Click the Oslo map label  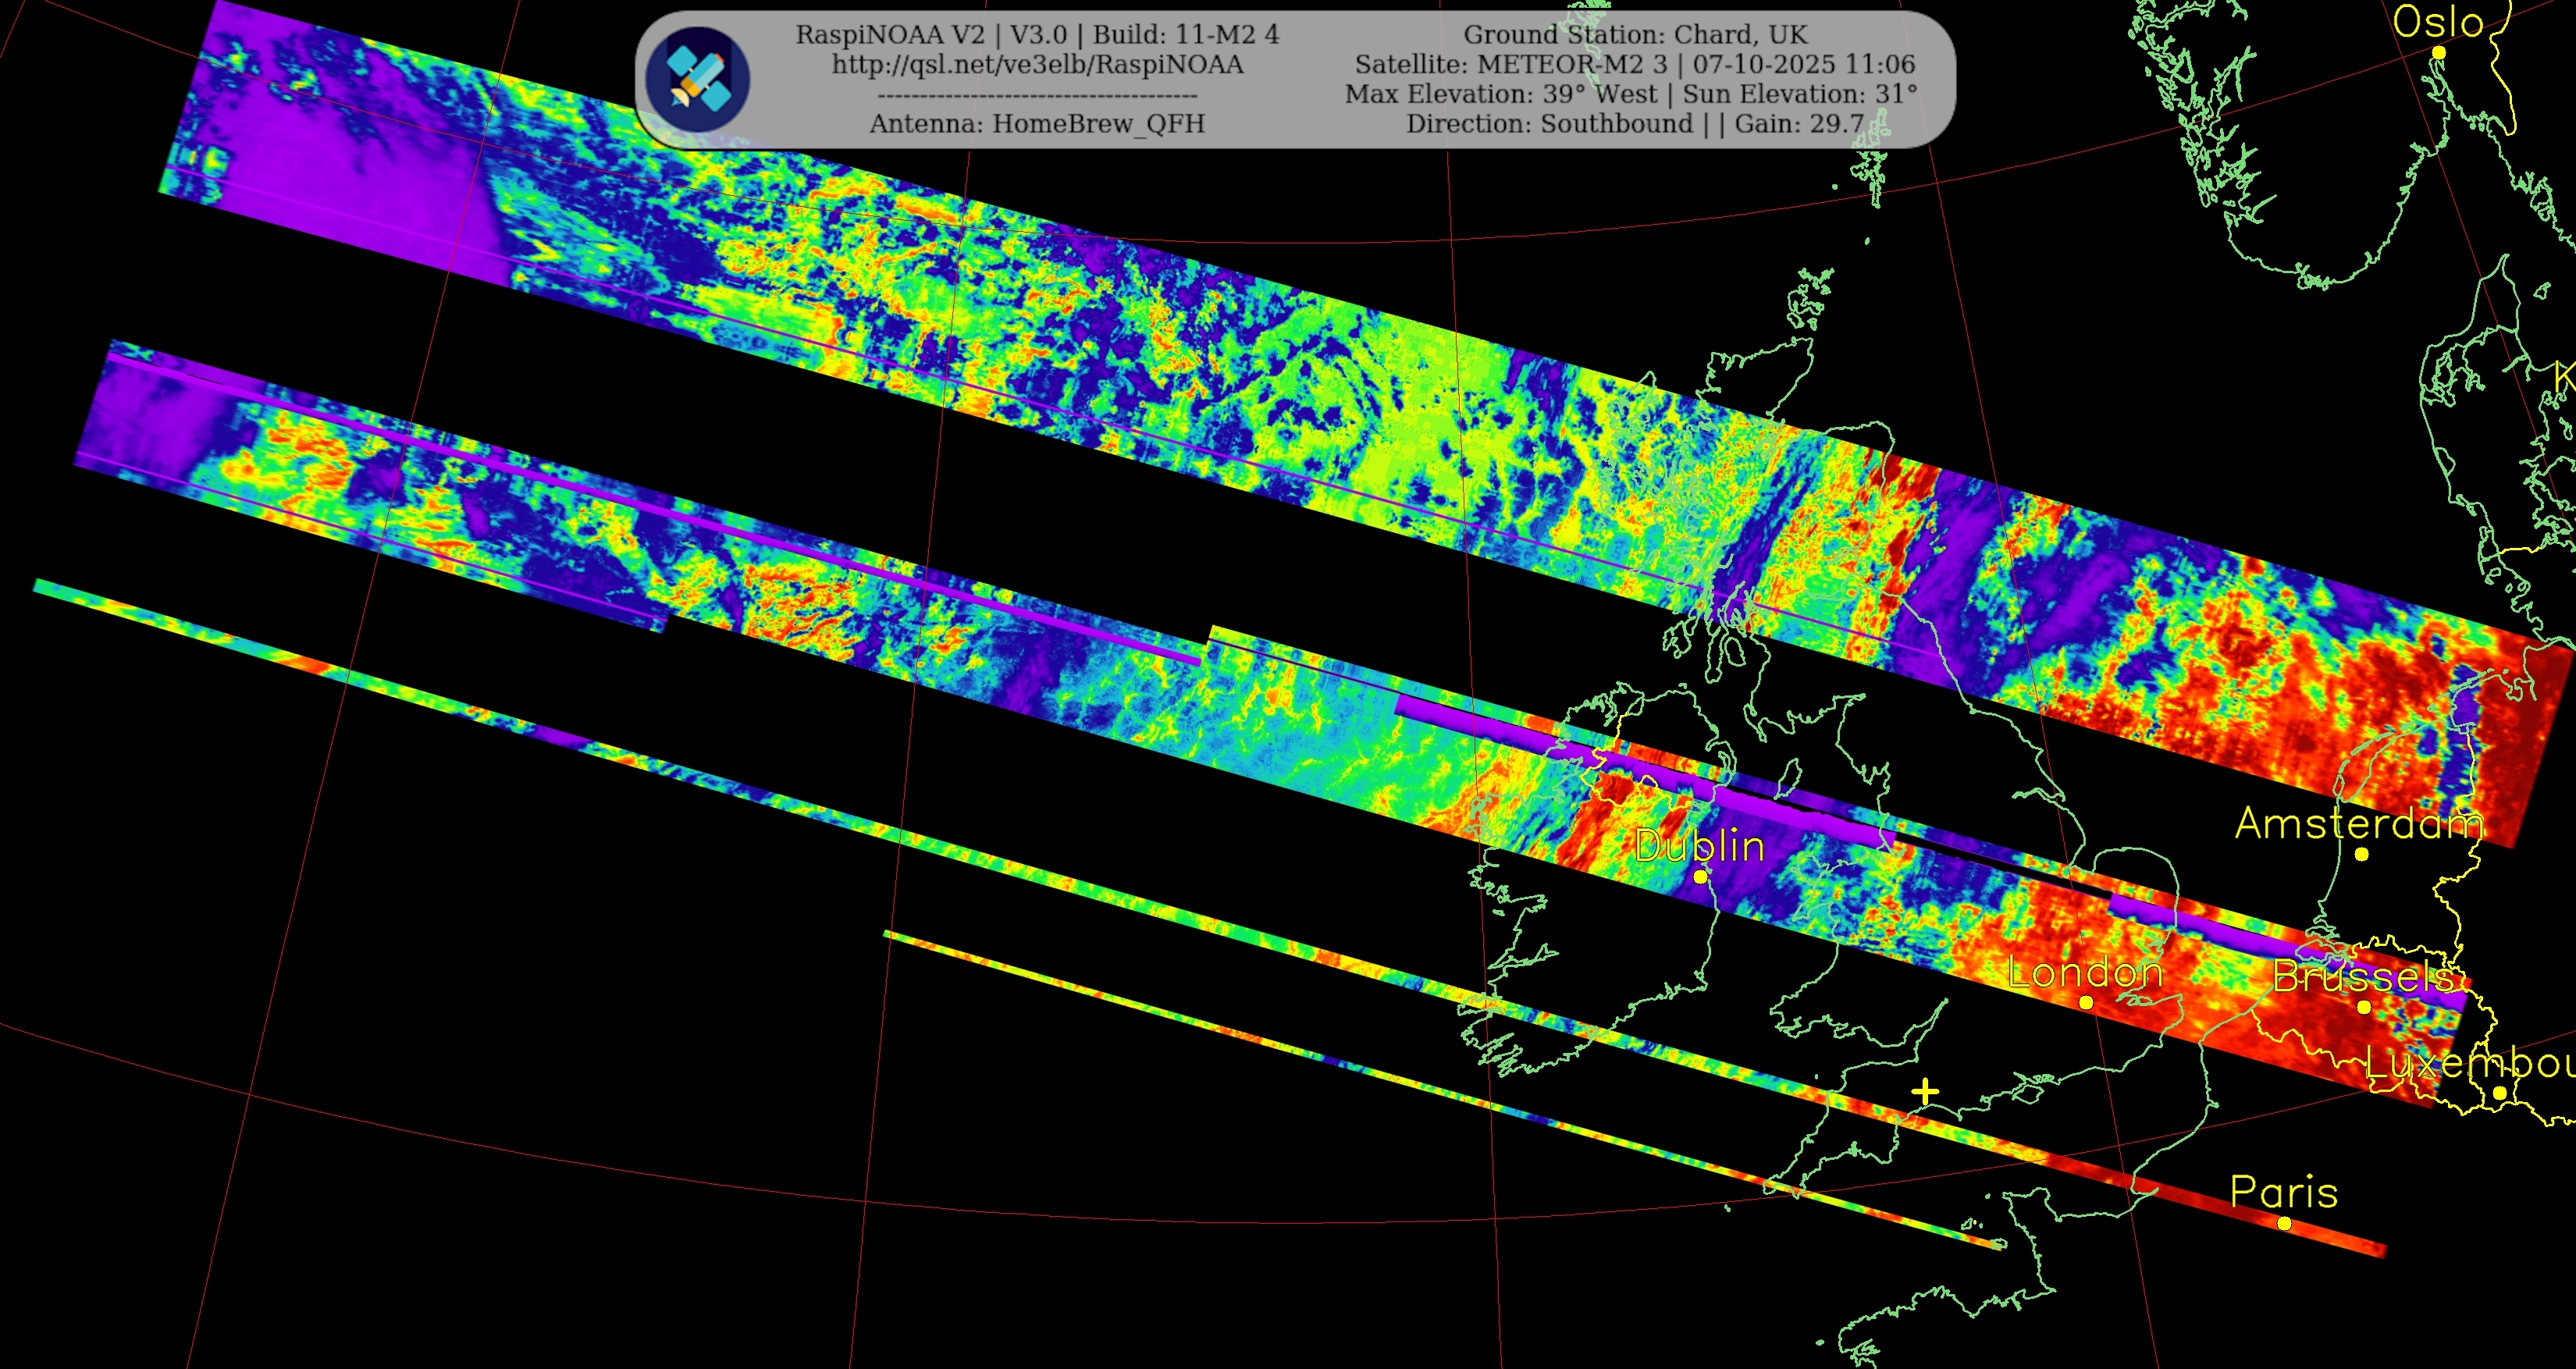[x=2438, y=22]
